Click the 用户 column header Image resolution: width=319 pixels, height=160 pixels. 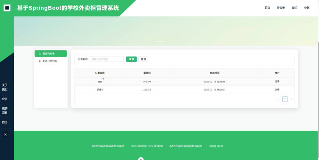tap(277, 73)
